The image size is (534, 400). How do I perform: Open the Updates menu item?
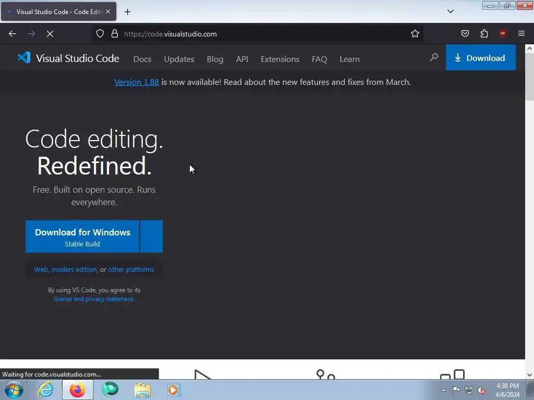[x=179, y=59]
